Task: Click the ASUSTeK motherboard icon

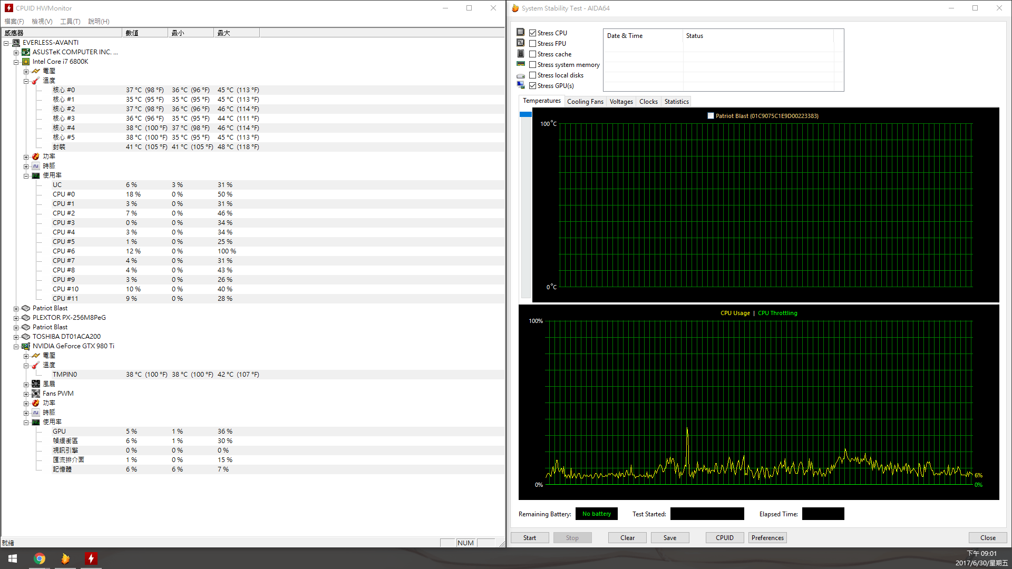Action: (26, 52)
